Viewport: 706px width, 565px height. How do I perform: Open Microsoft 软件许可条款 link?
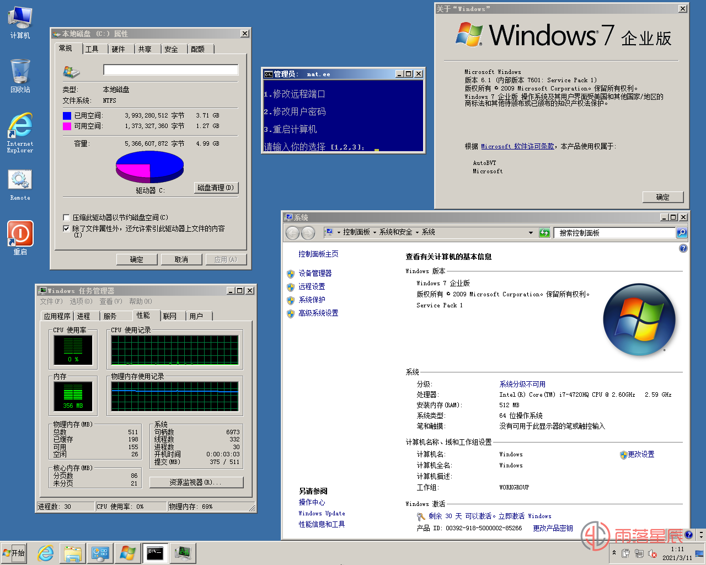518,146
